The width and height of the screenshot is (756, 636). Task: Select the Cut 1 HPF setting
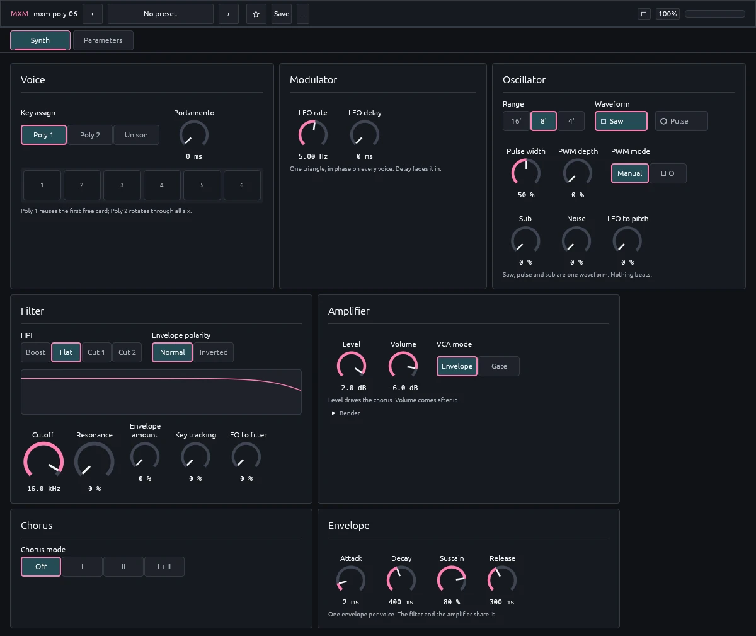pos(96,352)
